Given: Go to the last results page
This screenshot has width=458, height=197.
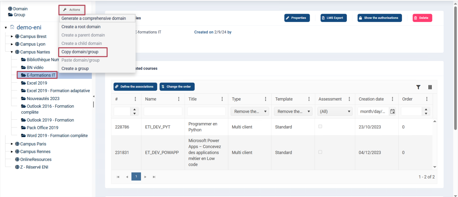Looking at the screenshot, I should coord(154,177).
